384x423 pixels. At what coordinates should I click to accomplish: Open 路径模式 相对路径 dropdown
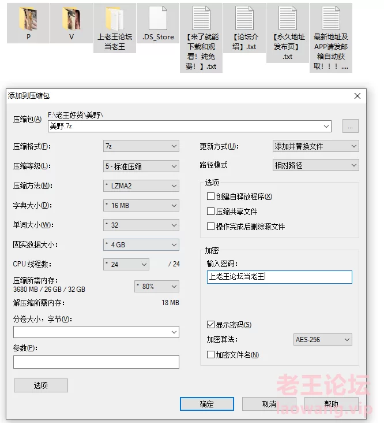[315, 165]
